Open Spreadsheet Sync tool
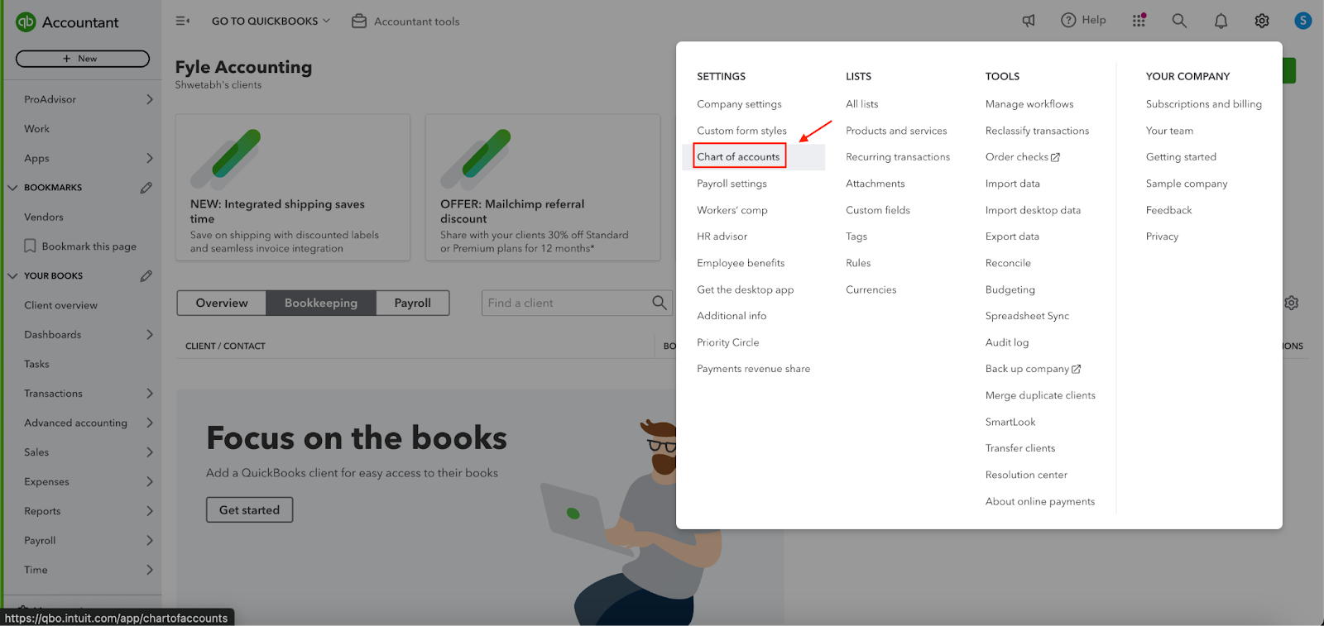The width and height of the screenshot is (1324, 626). 1027,316
